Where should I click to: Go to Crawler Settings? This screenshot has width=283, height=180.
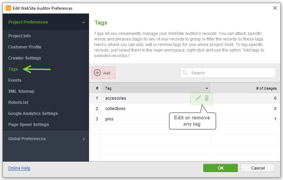[x=25, y=58]
